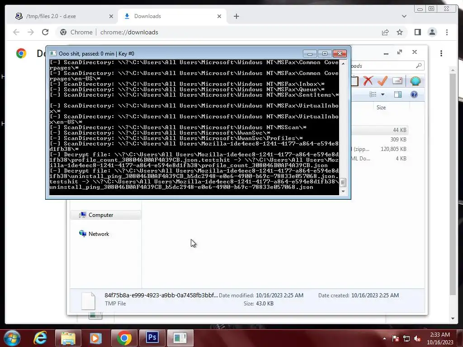Go back in Chrome browser
The height and width of the screenshot is (347, 463).
tap(16, 32)
